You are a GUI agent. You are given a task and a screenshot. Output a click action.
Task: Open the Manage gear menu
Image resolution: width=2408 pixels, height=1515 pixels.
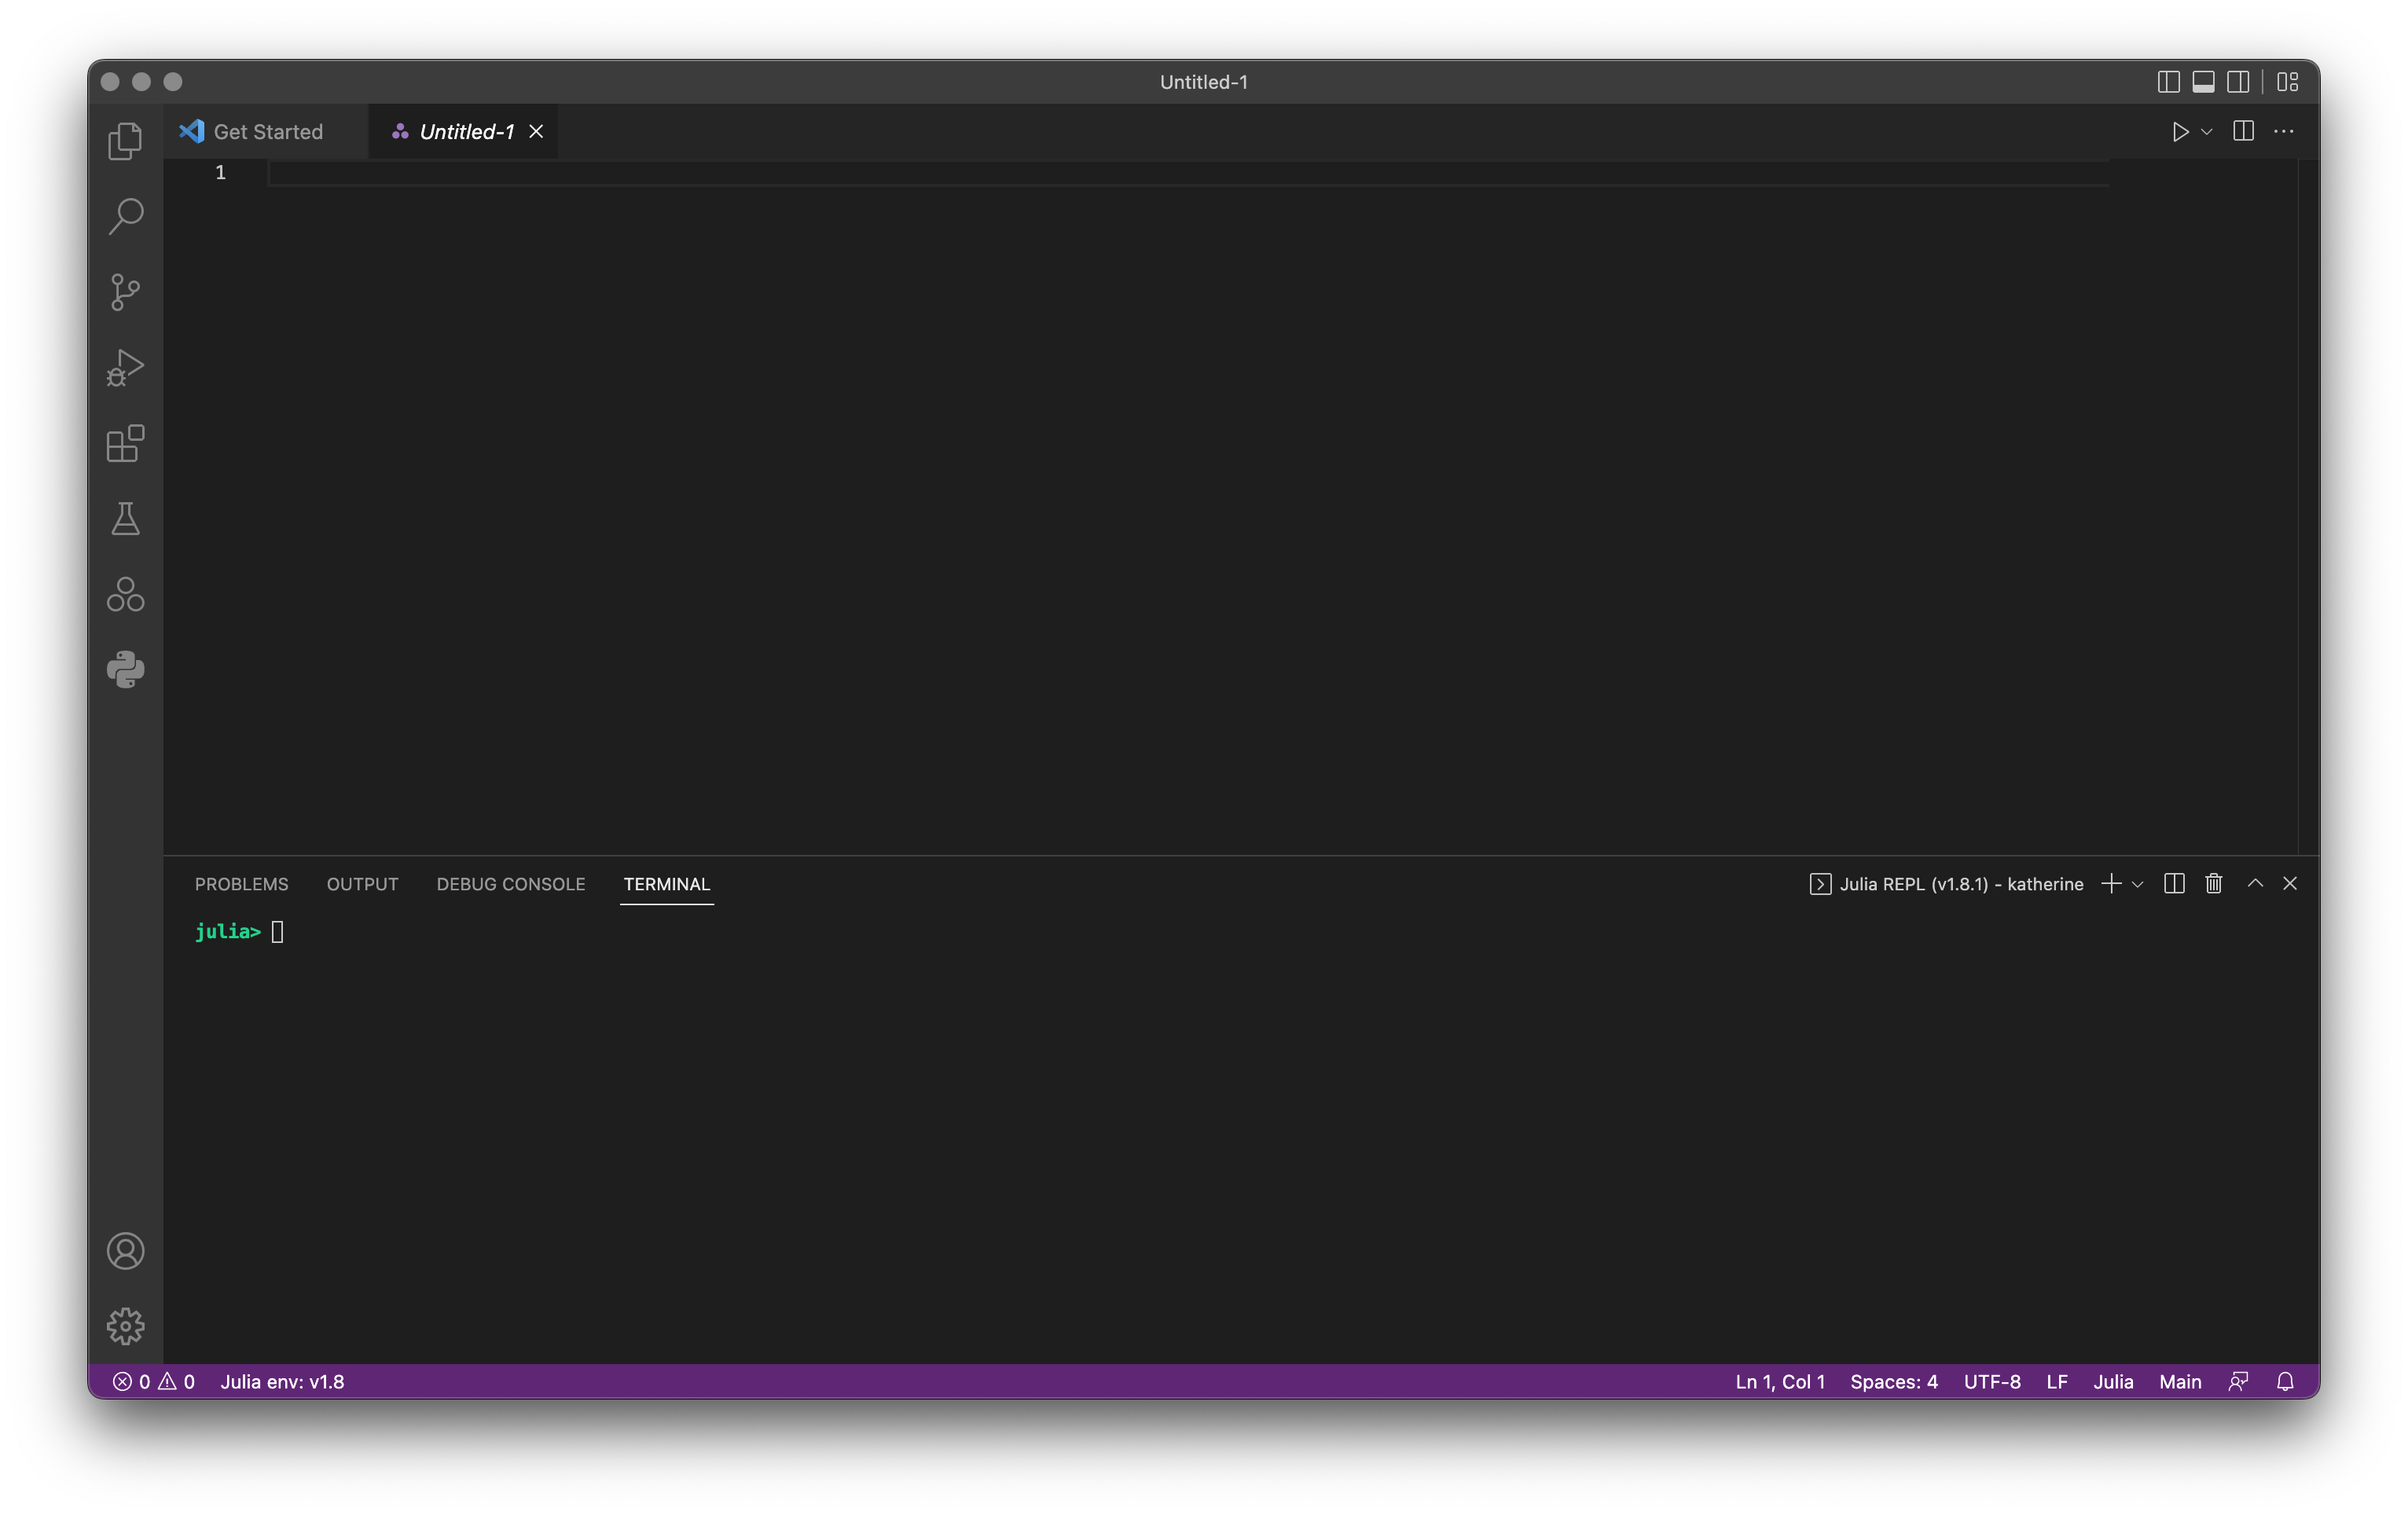(x=125, y=1326)
